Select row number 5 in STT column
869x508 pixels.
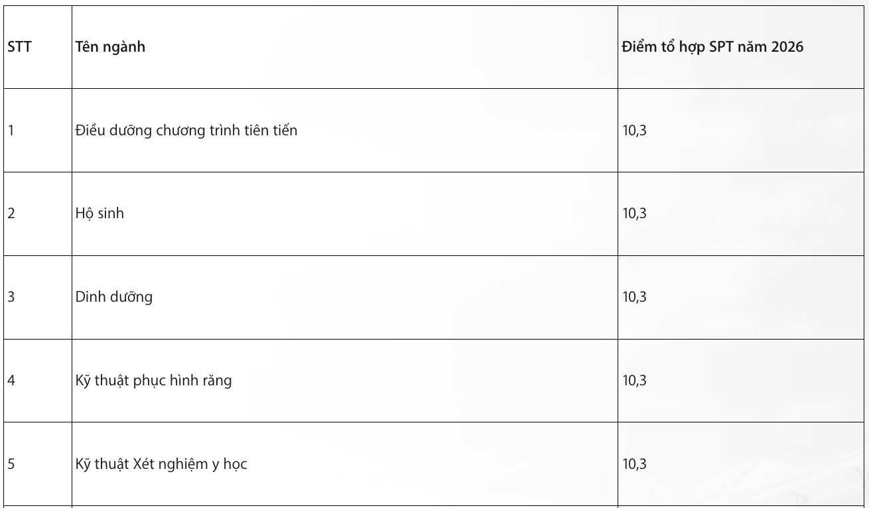pos(11,464)
